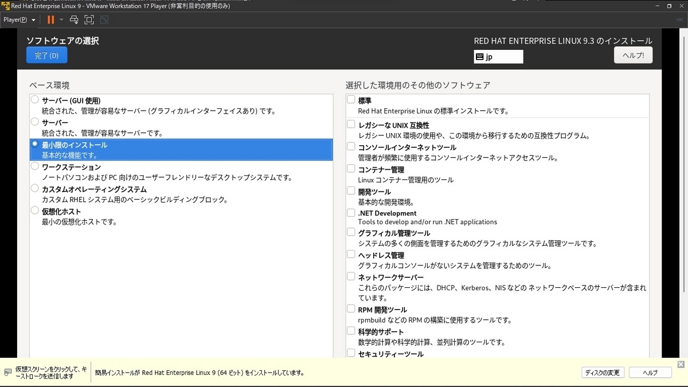688x387 pixels.
Task: Enable ヘッドレス管理 checkbox
Action: [351, 255]
